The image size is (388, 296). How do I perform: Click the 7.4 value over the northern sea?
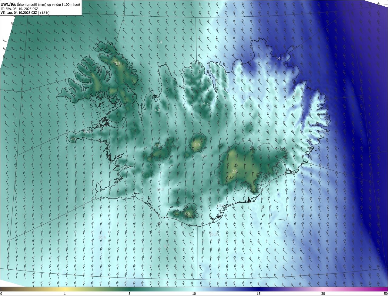click(x=159, y=42)
